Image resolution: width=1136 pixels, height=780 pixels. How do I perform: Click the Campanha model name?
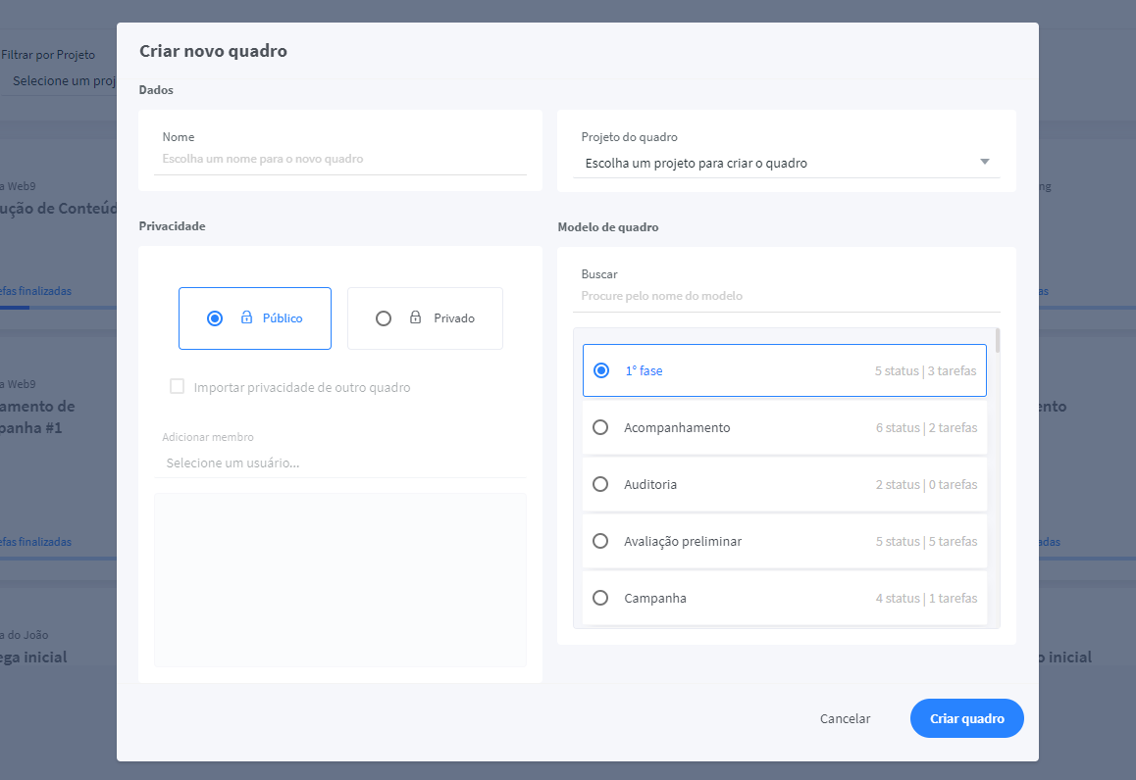655,598
